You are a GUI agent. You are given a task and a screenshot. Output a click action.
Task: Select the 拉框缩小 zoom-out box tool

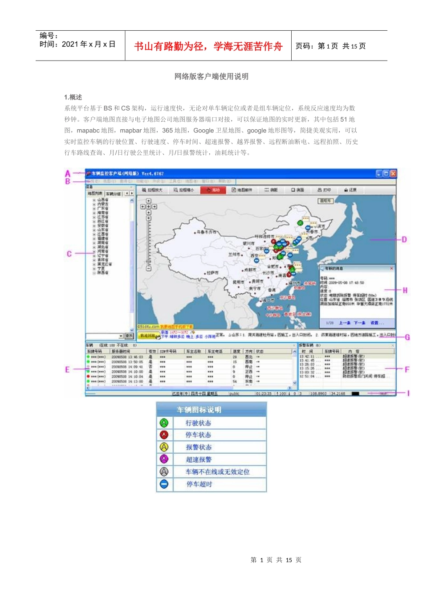click(183, 190)
